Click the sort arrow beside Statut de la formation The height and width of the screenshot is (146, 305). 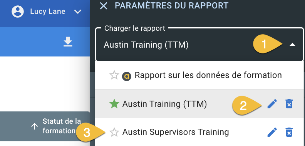34,126
